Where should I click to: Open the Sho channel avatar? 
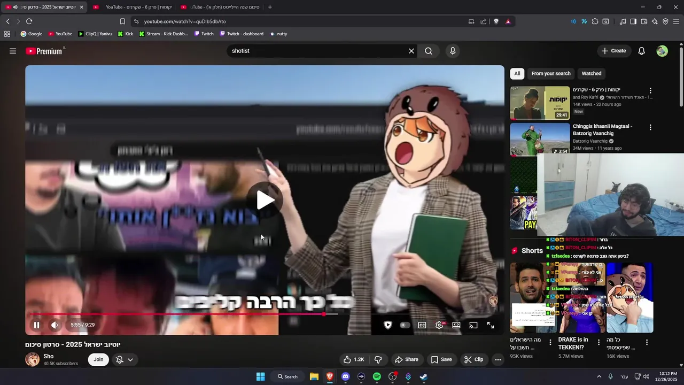pos(33,359)
